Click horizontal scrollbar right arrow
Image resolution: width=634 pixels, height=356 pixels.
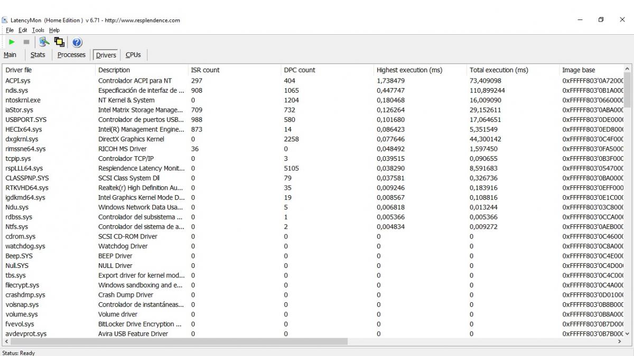(620, 342)
